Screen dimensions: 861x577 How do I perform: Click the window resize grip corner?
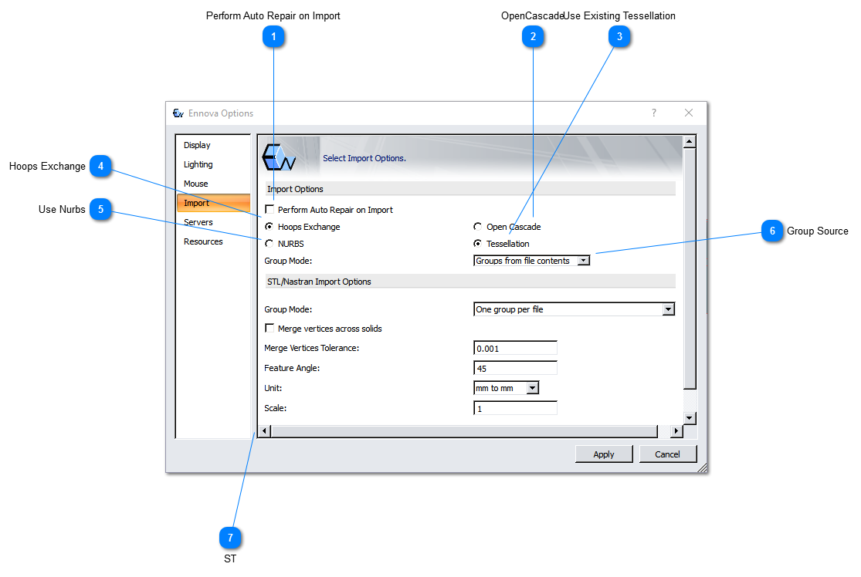coord(702,467)
